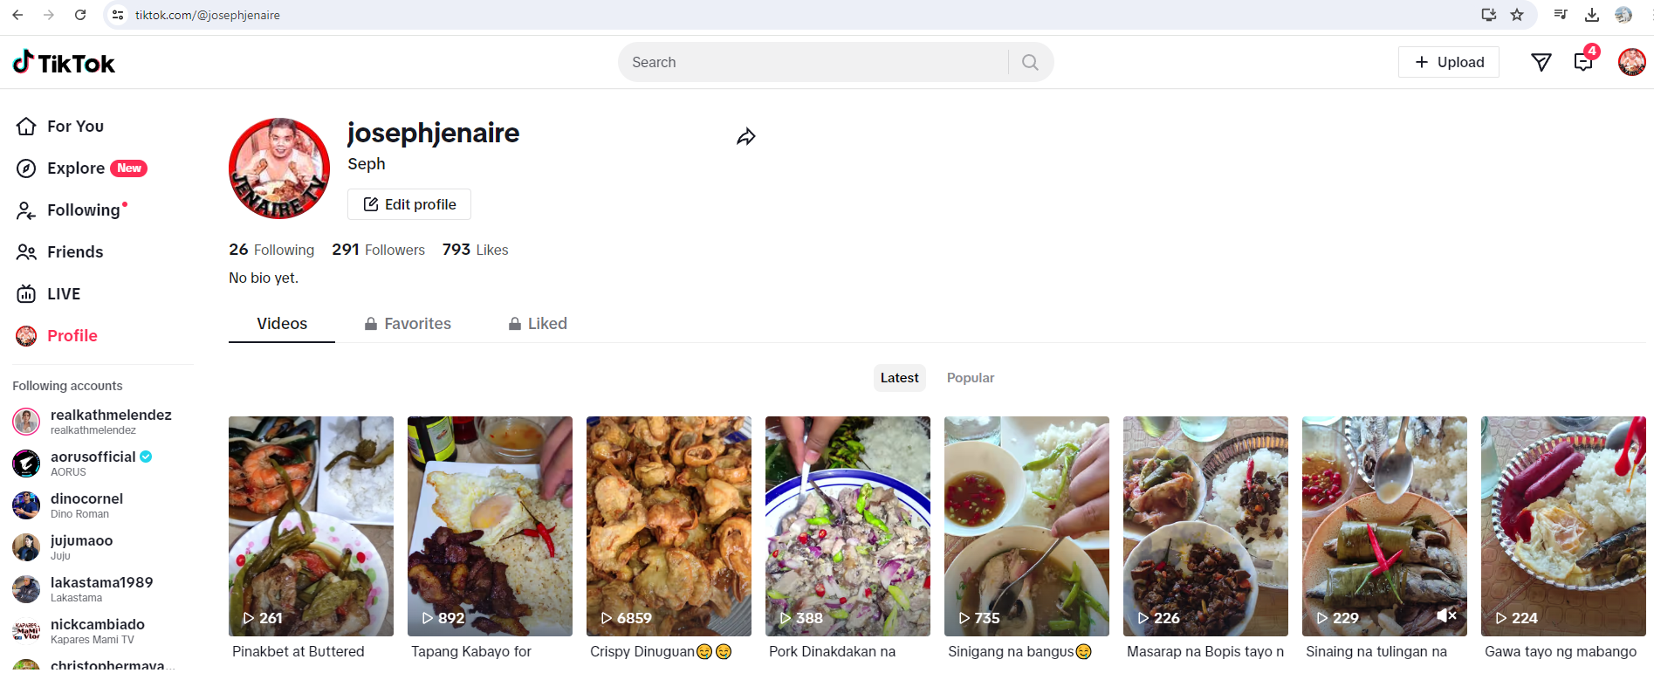
Task: Open LIVE from the sidebar
Action: point(63,294)
